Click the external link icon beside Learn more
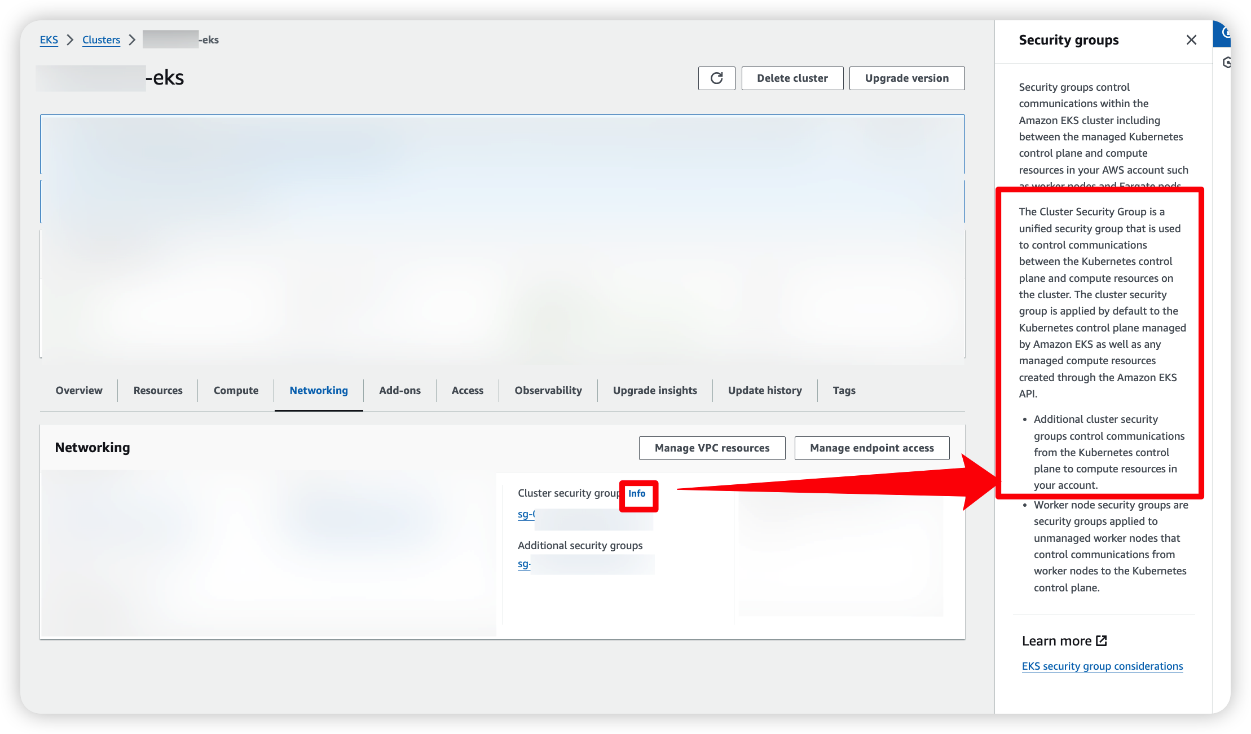Image resolution: width=1251 pixels, height=734 pixels. pyautogui.click(x=1101, y=641)
